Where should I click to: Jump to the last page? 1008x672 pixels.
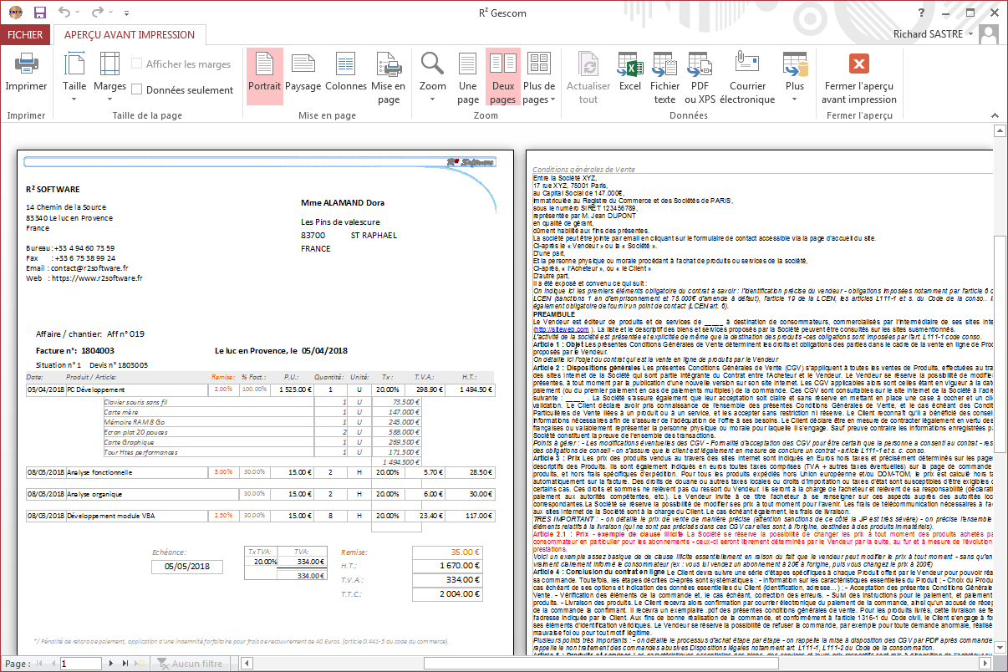127,664
